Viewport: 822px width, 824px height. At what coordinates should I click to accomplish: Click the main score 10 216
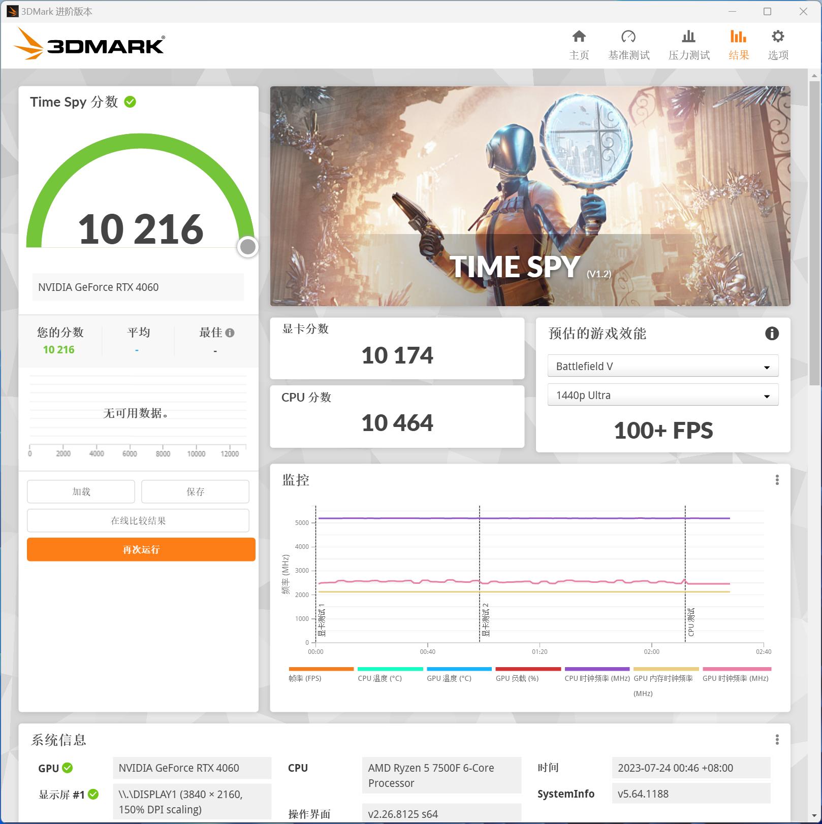[141, 229]
